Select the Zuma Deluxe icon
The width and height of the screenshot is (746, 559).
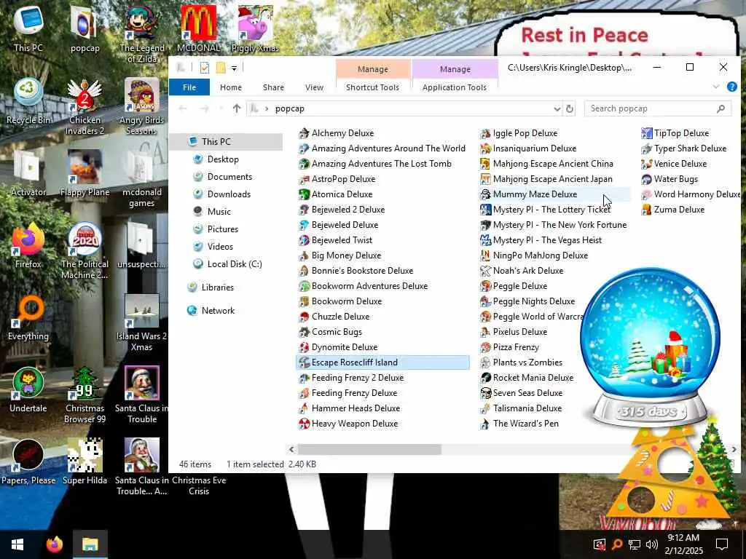[x=646, y=210]
